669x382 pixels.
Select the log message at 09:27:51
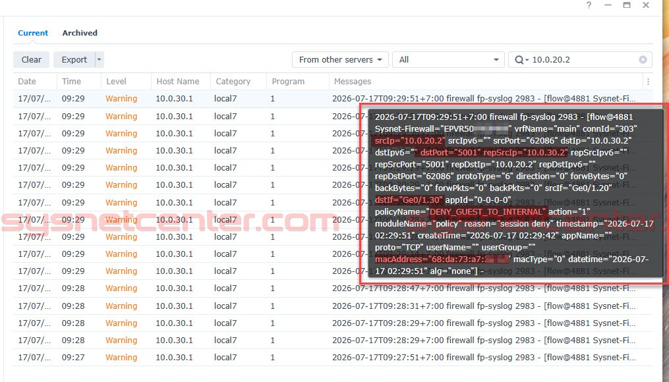(x=484, y=358)
